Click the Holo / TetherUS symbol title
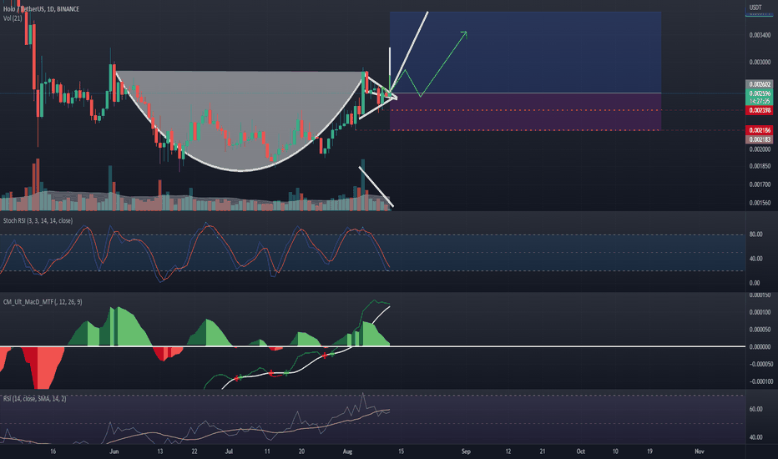Screen dimensions: 778x459 (x=41, y=9)
